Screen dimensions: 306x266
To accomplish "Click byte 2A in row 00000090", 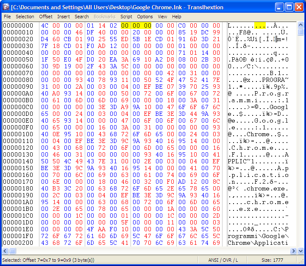I will (79, 87).
